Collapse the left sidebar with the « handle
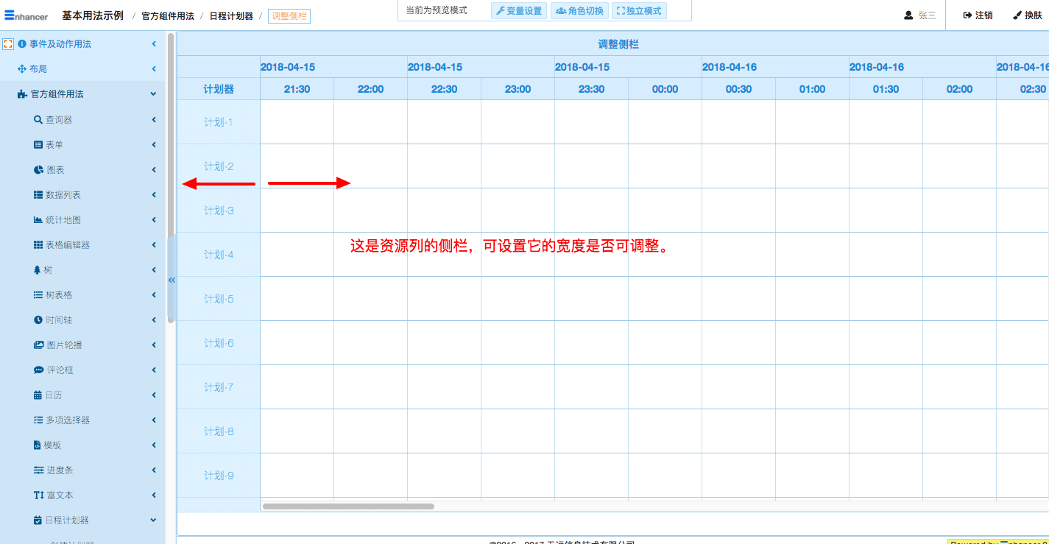 pyautogui.click(x=172, y=280)
